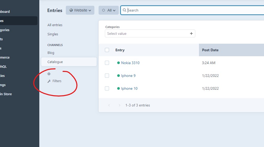
Task: Click the 3:24 AM post date cell
Action: 209,63
